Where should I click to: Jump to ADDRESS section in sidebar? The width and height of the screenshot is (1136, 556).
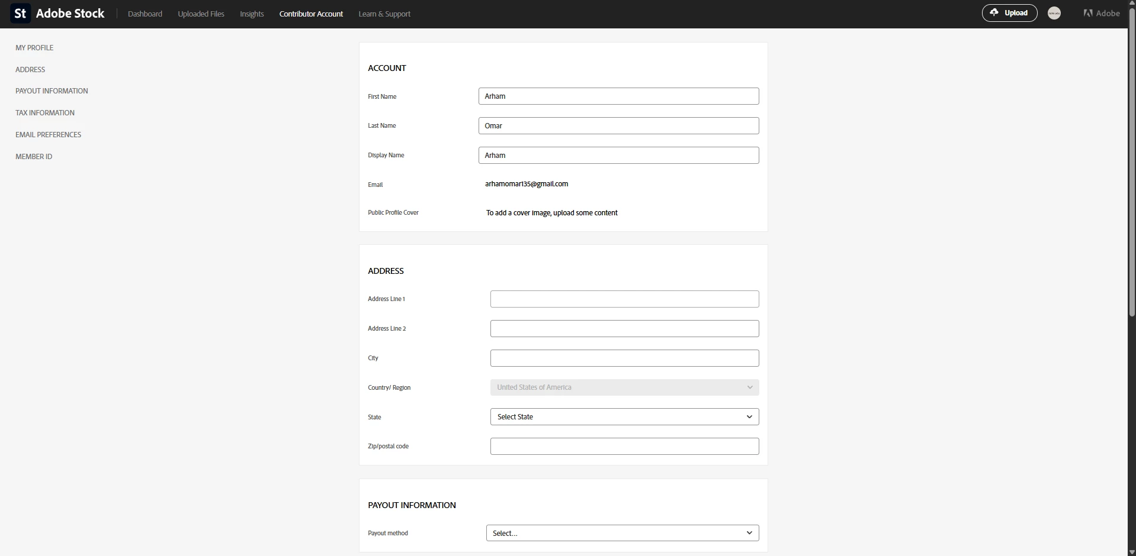(30, 69)
